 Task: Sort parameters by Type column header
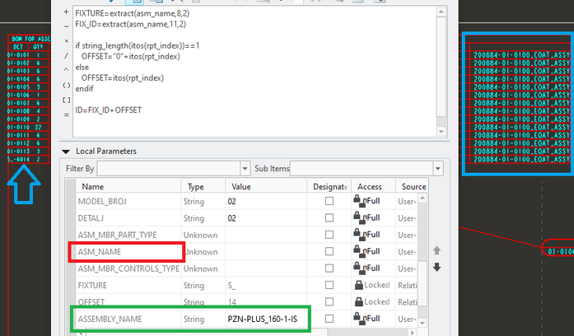tap(203, 187)
